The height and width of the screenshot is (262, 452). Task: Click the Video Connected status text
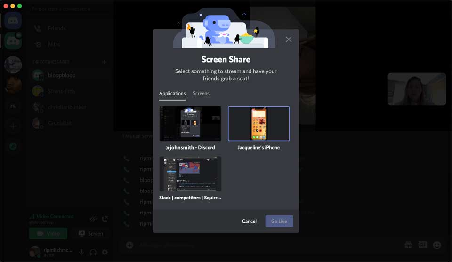click(x=55, y=216)
